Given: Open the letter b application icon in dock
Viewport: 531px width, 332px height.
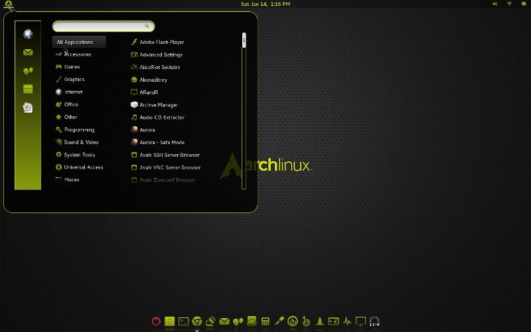Looking at the screenshot, I should tap(306, 321).
